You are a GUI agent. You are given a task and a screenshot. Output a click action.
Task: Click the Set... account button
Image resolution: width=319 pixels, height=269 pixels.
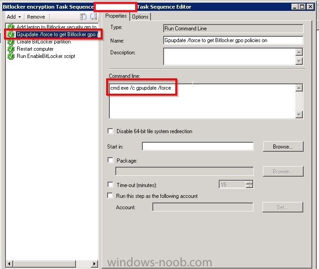[282, 207]
